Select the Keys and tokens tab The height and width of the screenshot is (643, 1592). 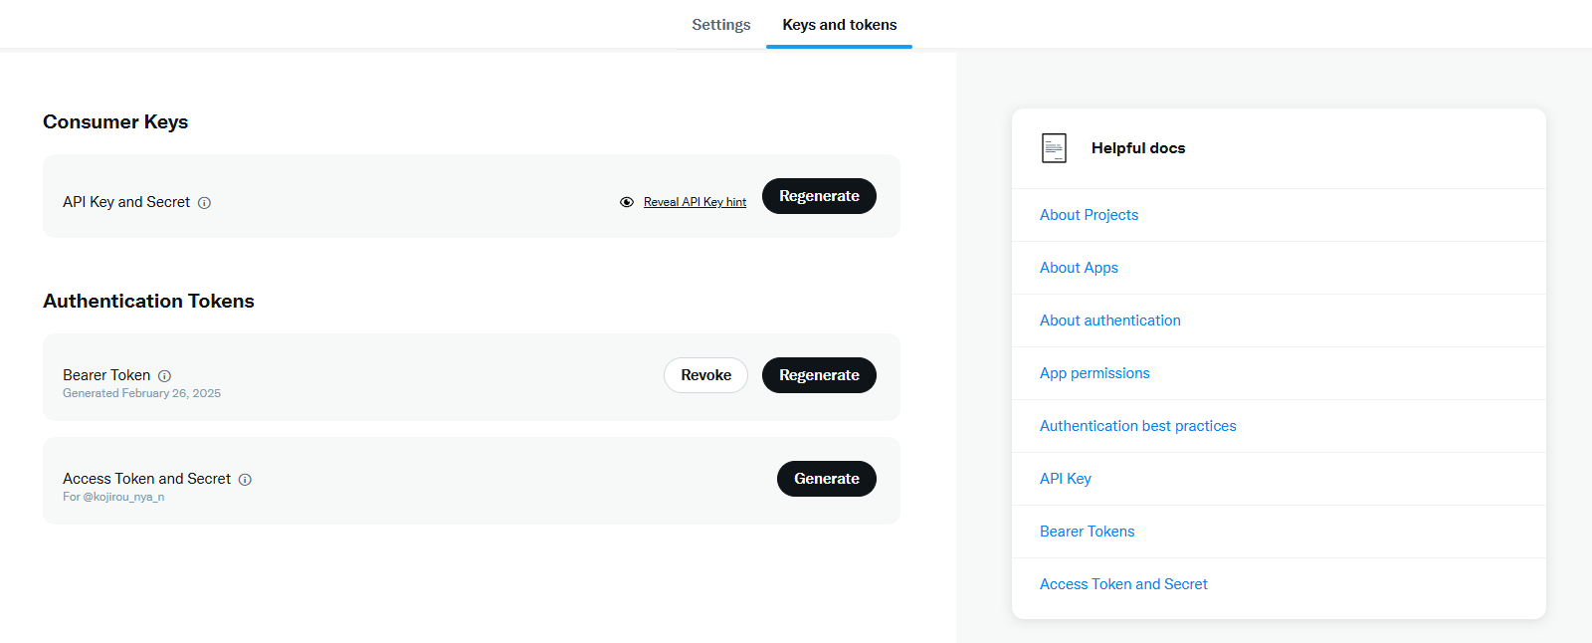click(840, 25)
